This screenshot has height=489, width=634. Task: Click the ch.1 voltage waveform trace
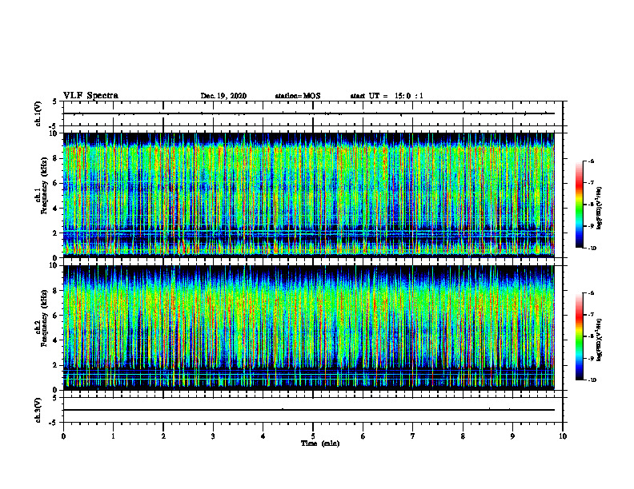point(309,113)
